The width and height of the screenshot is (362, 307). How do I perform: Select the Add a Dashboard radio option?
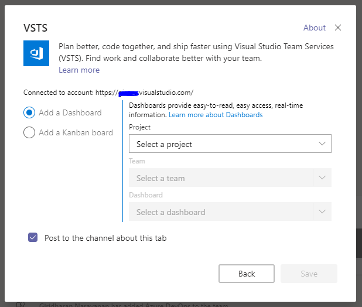coord(29,112)
